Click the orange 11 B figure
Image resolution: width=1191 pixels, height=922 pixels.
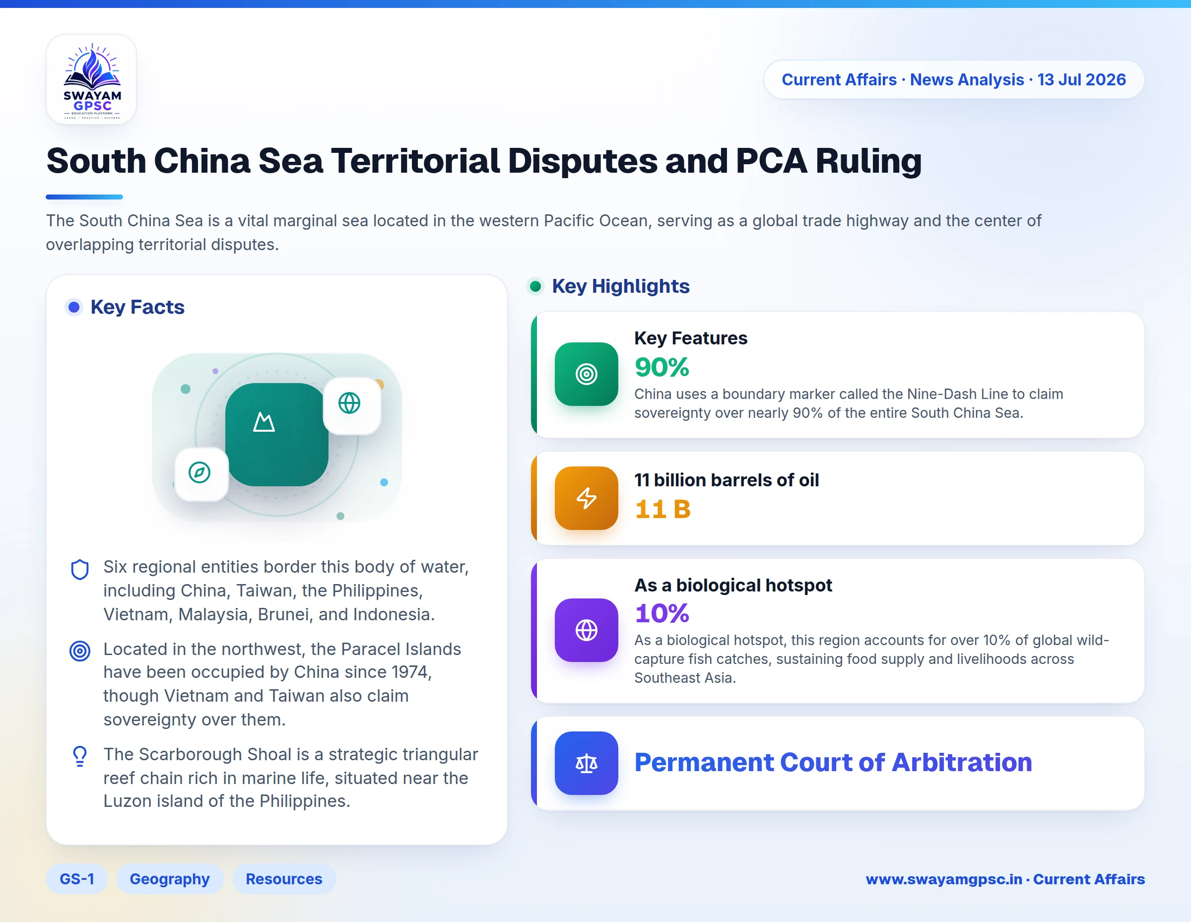click(662, 509)
